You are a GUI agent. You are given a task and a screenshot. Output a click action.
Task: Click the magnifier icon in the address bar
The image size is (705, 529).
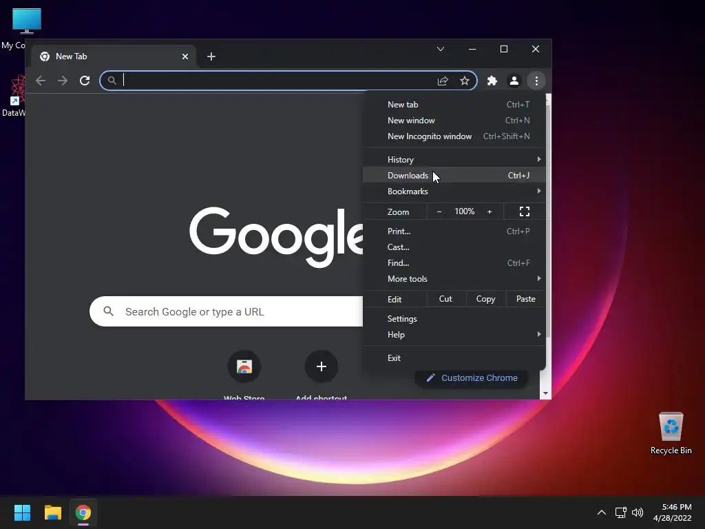(112, 81)
